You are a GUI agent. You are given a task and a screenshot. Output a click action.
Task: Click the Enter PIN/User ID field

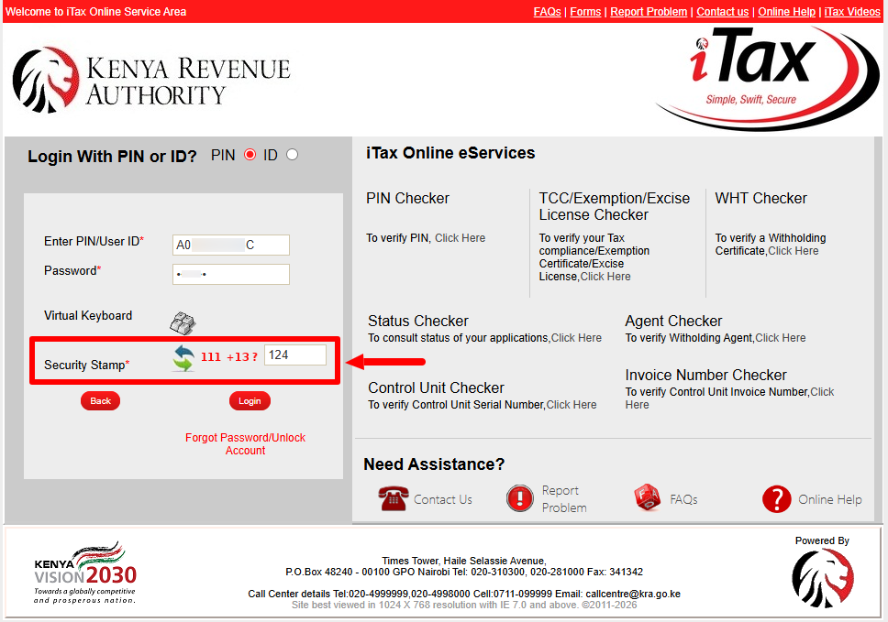231,245
